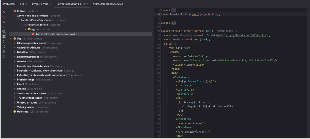Open more options at bottom of sidebar

pyautogui.click(x=4, y=57)
